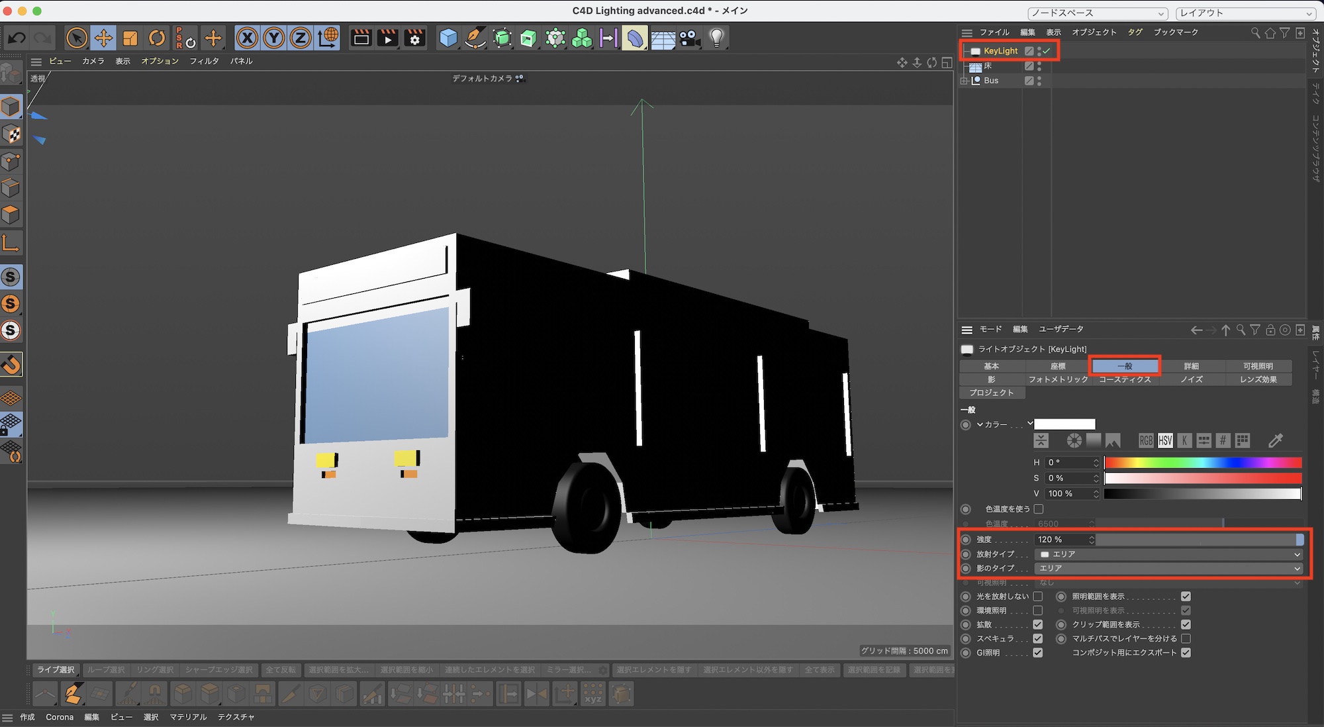The height and width of the screenshot is (727, 1324).
Task: Open the 影のタイプ dropdown
Action: [x=1168, y=569]
